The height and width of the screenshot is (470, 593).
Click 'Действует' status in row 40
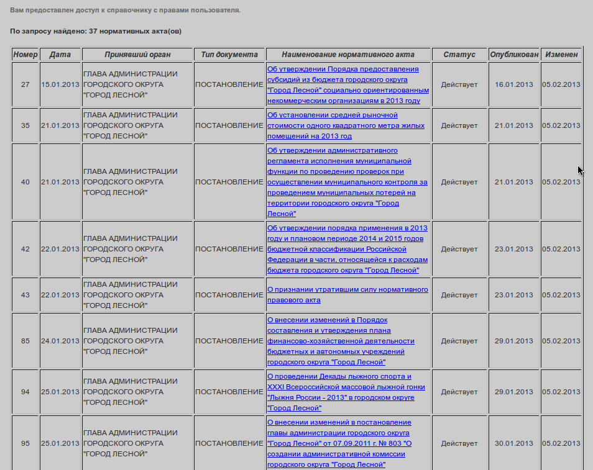click(x=459, y=182)
